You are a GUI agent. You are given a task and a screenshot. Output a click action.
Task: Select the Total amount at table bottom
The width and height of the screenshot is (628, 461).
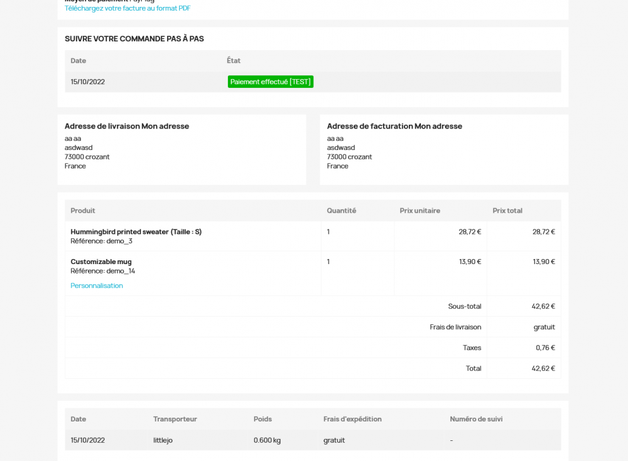[544, 368]
